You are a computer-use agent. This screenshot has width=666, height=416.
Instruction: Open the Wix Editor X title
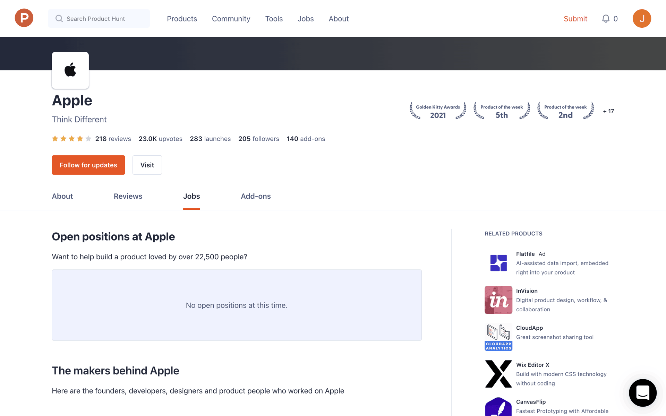(x=533, y=365)
